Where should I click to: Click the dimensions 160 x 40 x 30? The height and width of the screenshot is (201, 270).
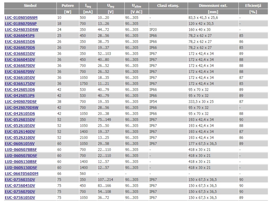pyautogui.click(x=200, y=30)
